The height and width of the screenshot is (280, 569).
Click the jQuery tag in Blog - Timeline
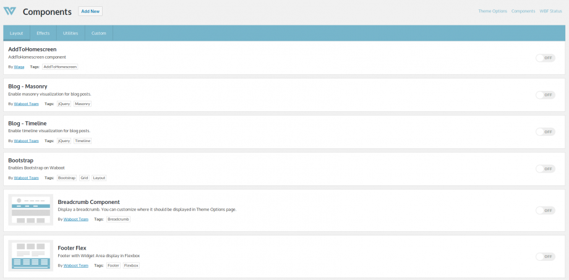coord(64,141)
